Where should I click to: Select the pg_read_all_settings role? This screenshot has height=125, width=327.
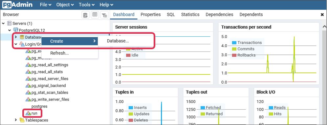[x=47, y=65]
